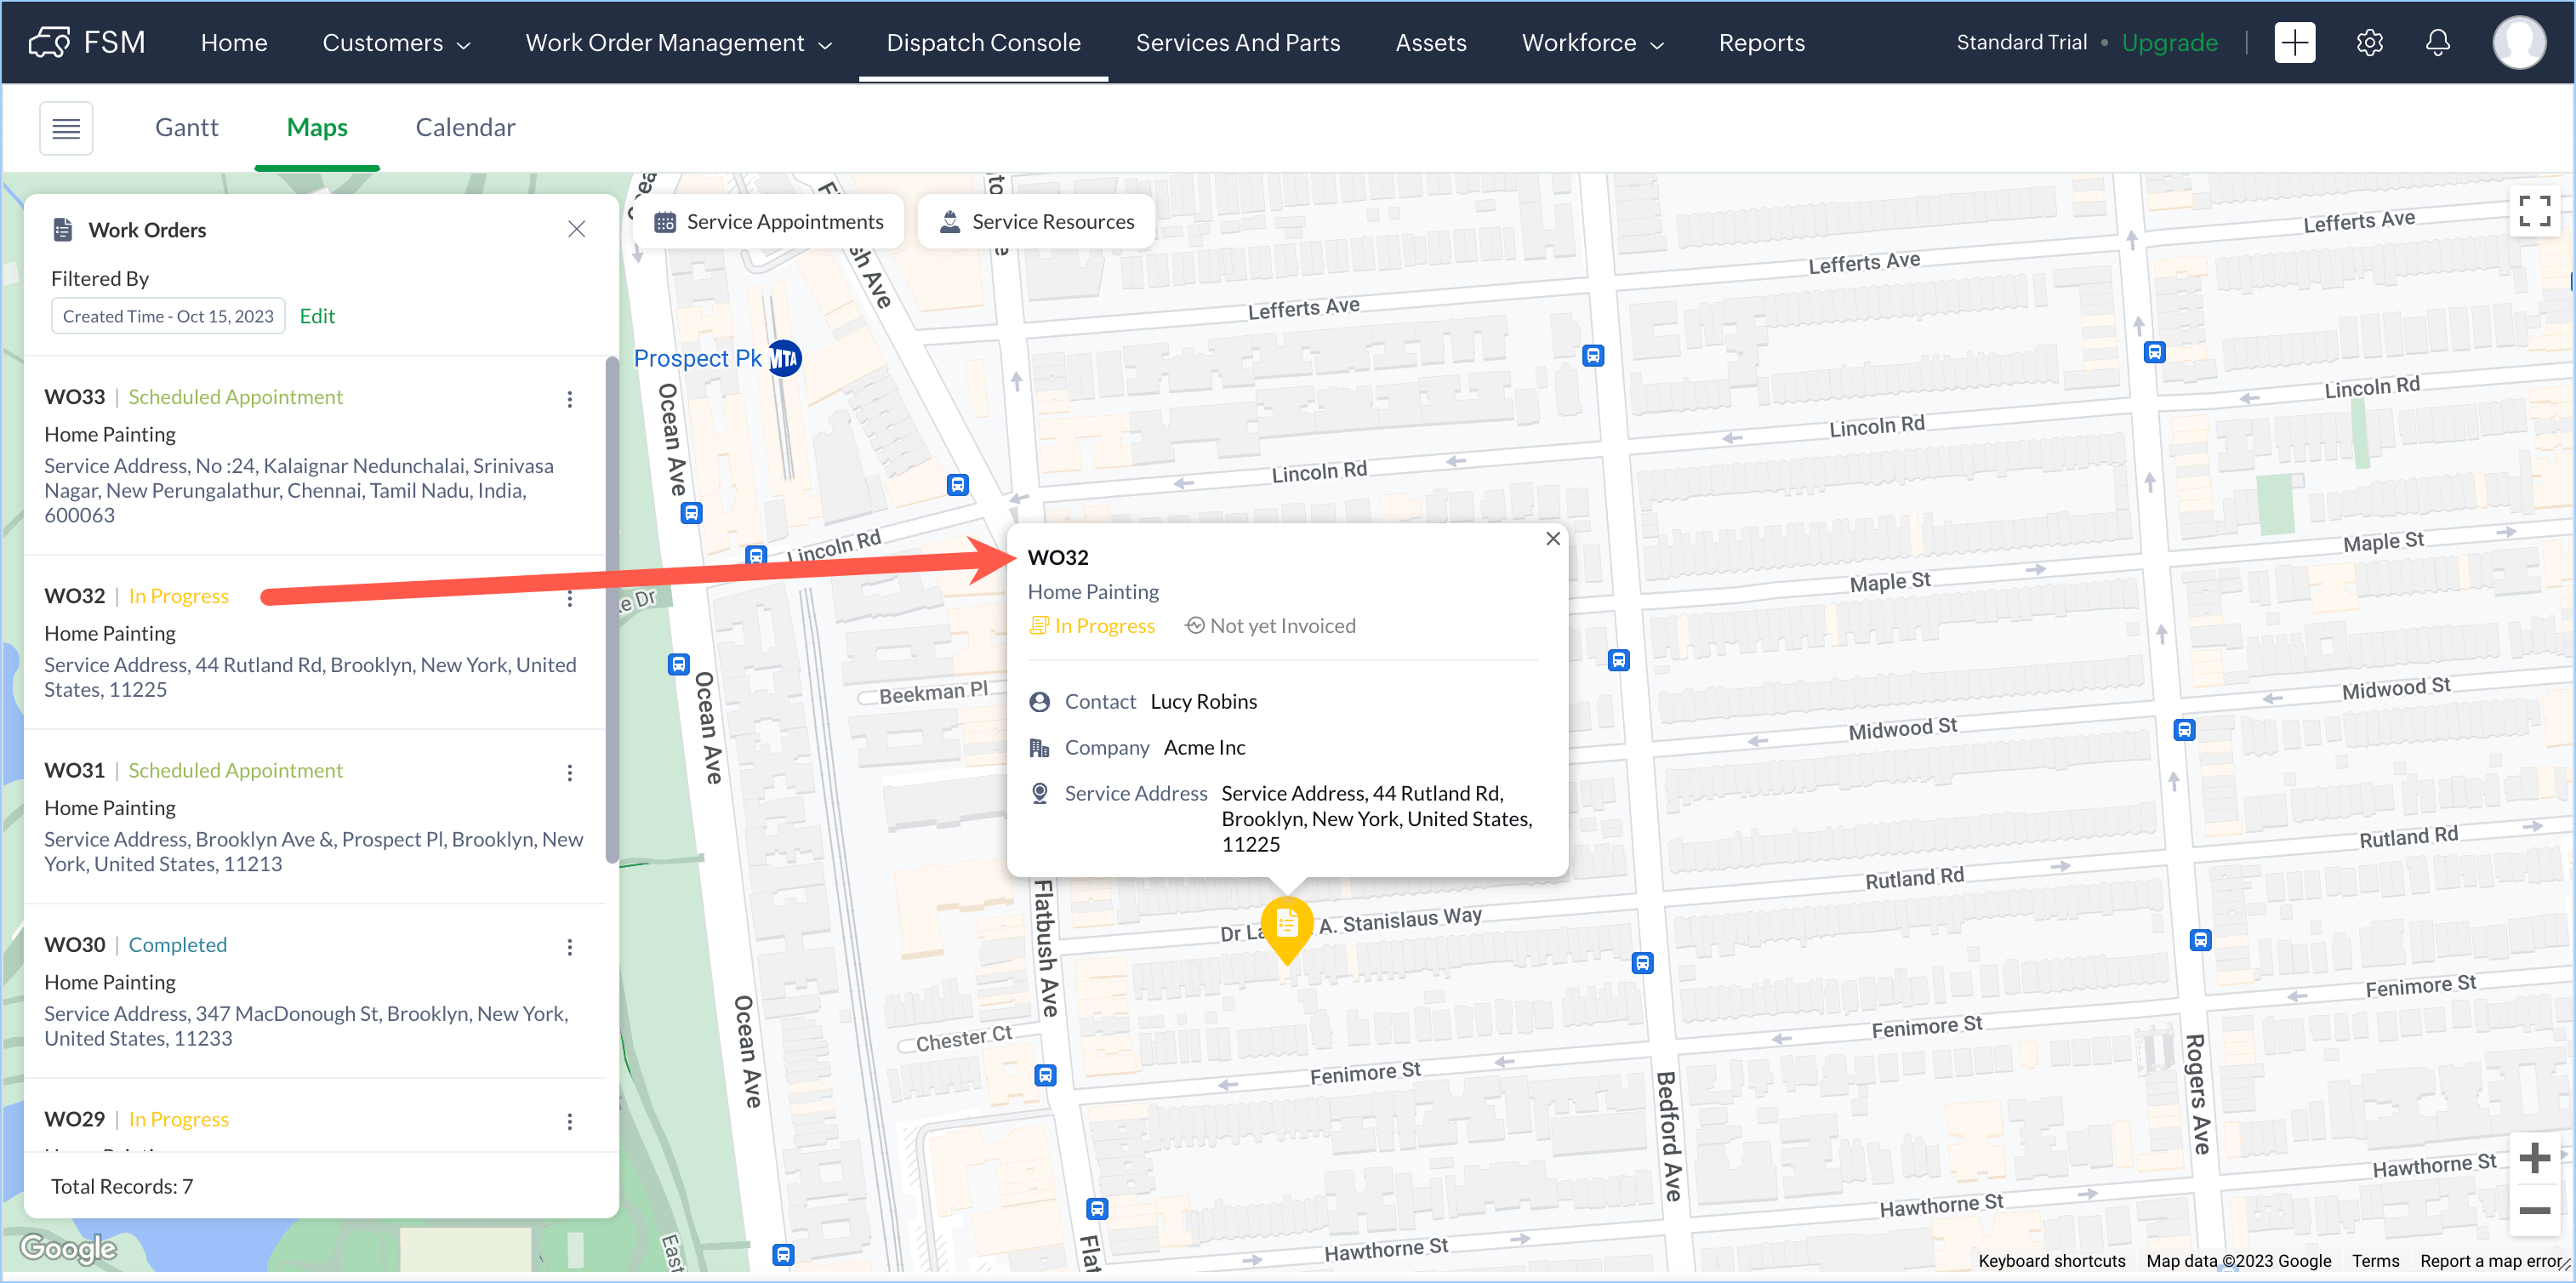Click the hamburger sidebar menu icon
2576x1283 pixels.
(66, 128)
